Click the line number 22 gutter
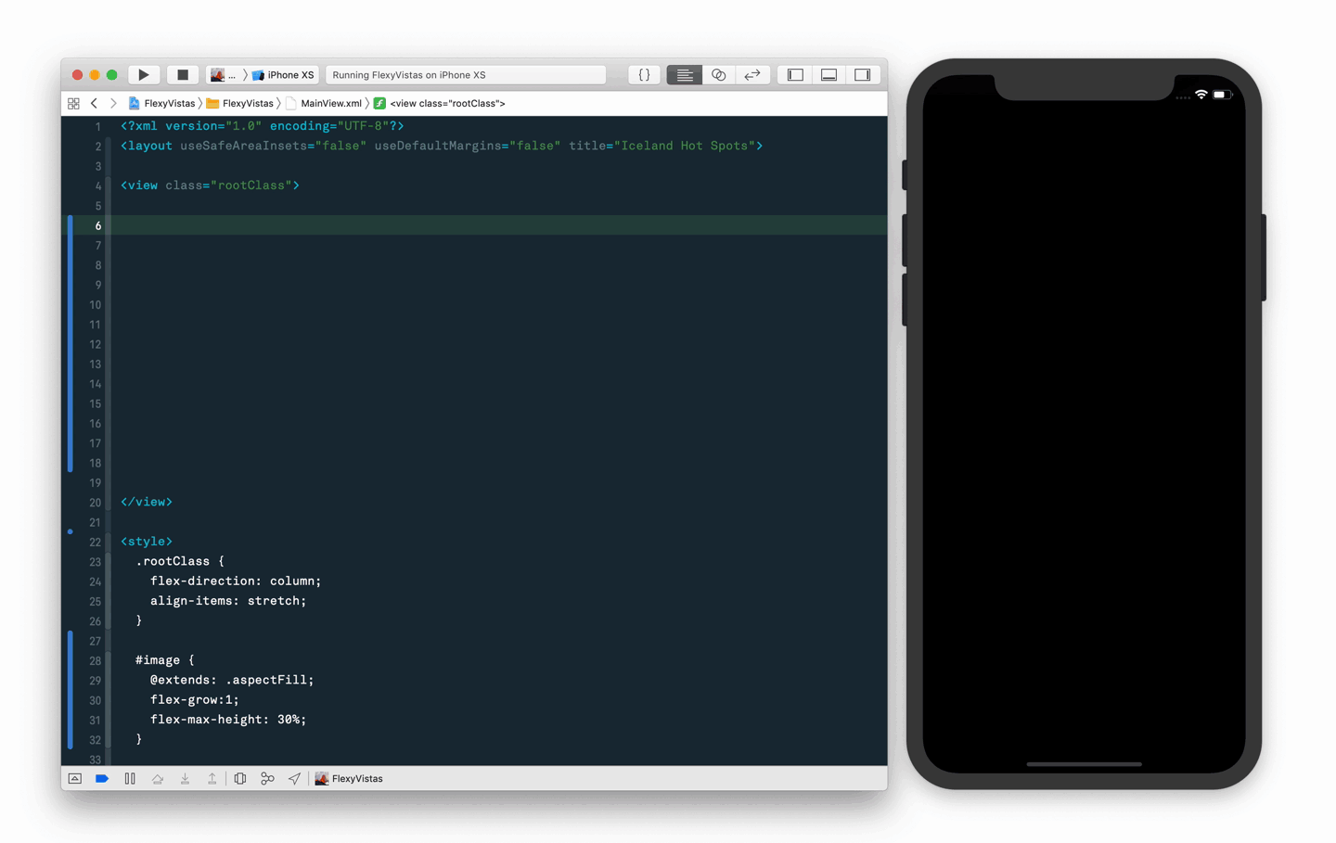Screen dimensions: 1336x843 point(95,542)
